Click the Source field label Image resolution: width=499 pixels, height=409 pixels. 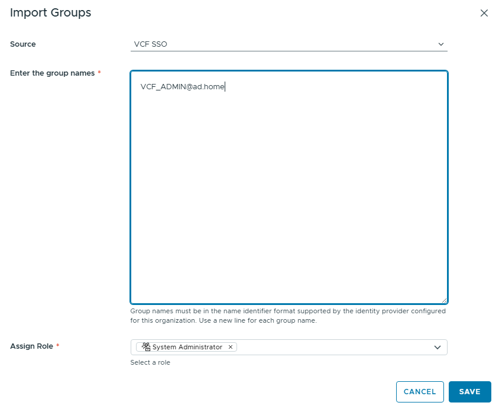23,44
